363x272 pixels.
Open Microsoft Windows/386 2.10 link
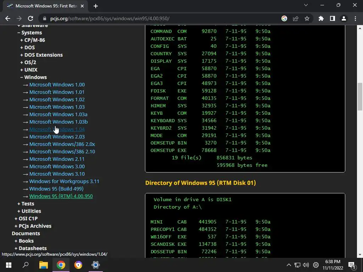point(62,152)
